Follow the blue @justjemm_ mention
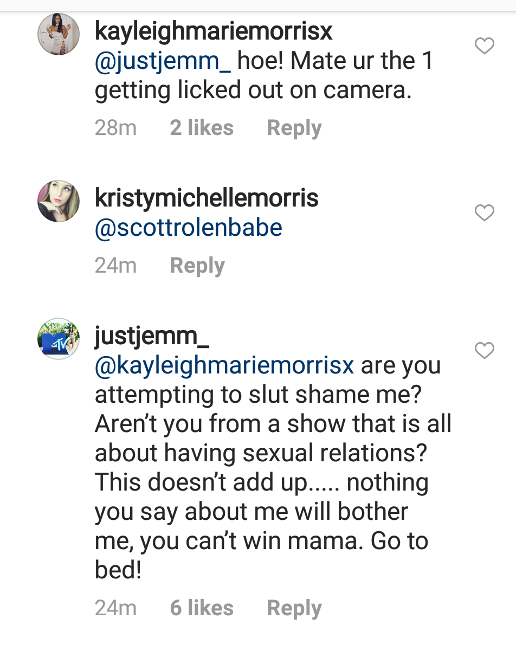The image size is (516, 651). point(163,61)
